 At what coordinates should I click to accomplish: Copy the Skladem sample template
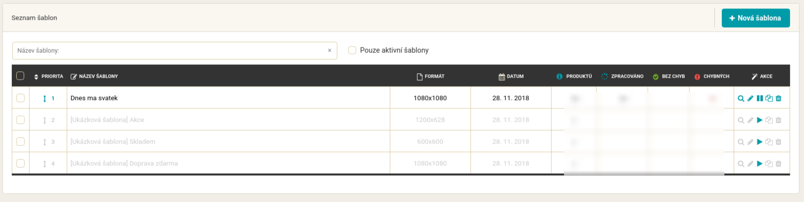tap(769, 142)
